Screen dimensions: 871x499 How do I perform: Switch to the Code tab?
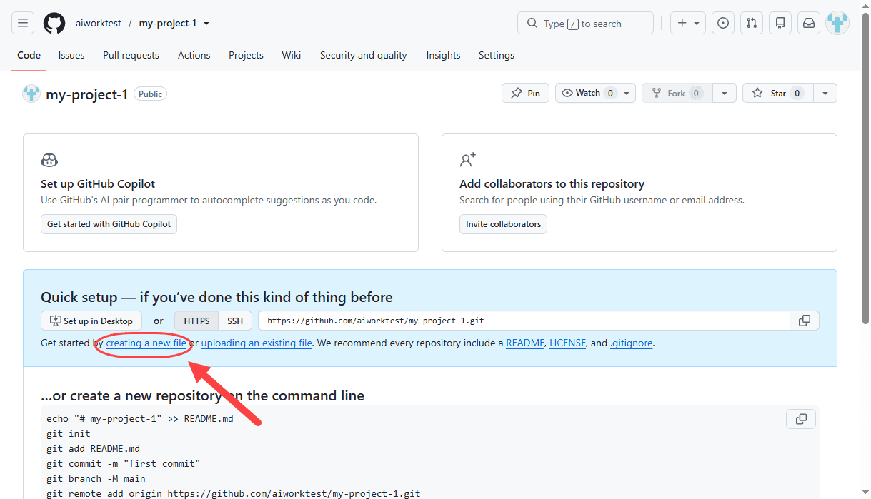pyautogui.click(x=29, y=55)
